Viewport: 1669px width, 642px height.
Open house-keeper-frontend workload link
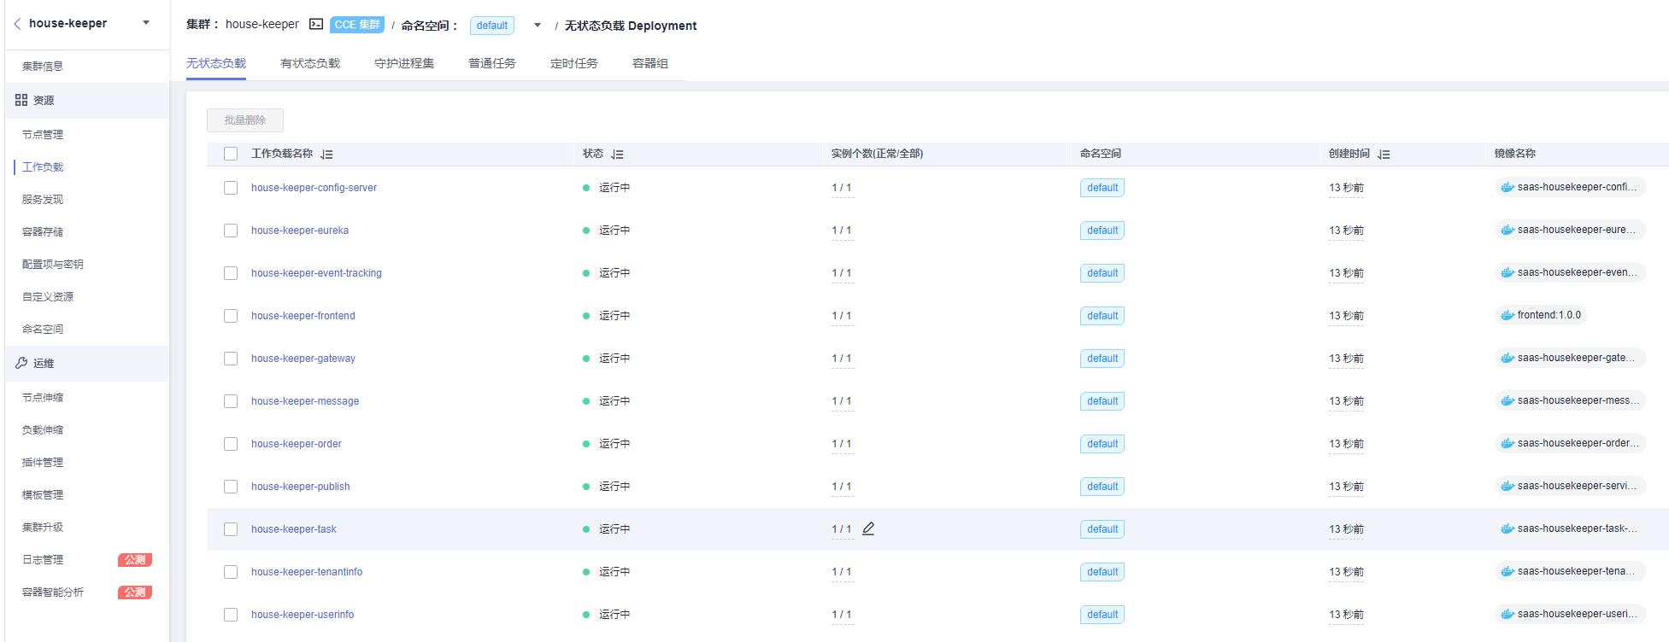[303, 316]
